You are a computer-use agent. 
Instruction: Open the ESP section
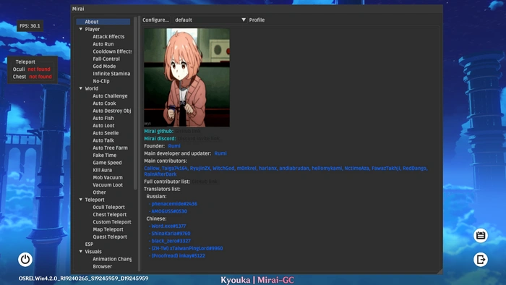[x=89, y=244]
